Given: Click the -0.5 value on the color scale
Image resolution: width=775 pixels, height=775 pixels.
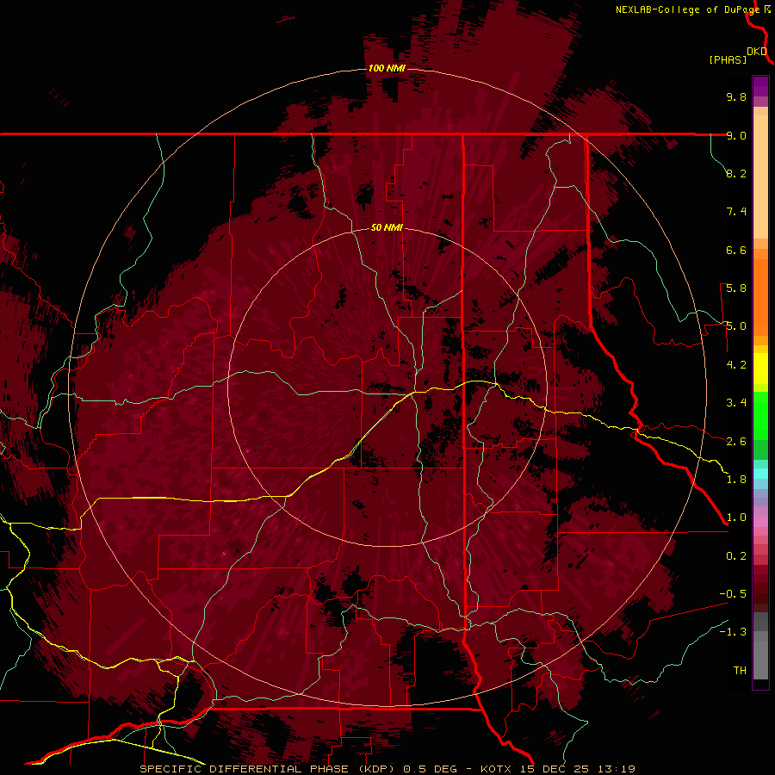Looking at the screenshot, I should [x=733, y=594].
